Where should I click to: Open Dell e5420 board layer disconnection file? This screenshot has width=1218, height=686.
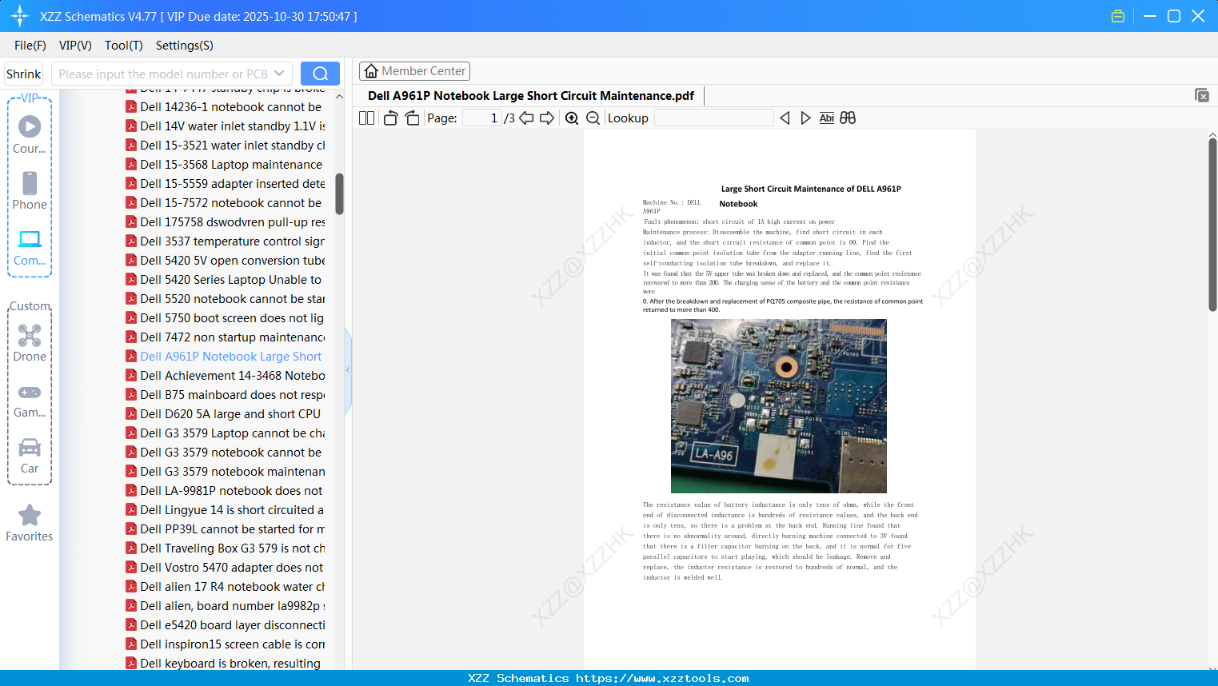coord(225,625)
